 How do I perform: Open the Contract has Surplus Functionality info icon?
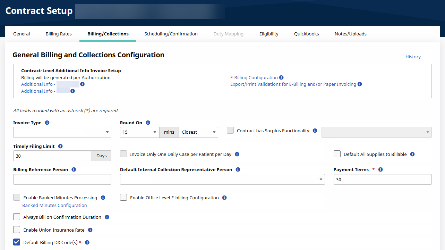click(315, 131)
